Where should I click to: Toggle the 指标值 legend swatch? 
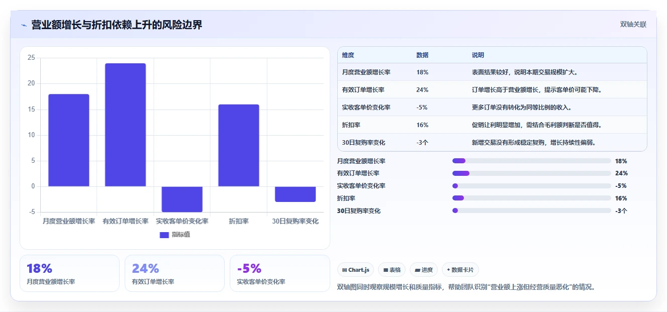pos(164,235)
